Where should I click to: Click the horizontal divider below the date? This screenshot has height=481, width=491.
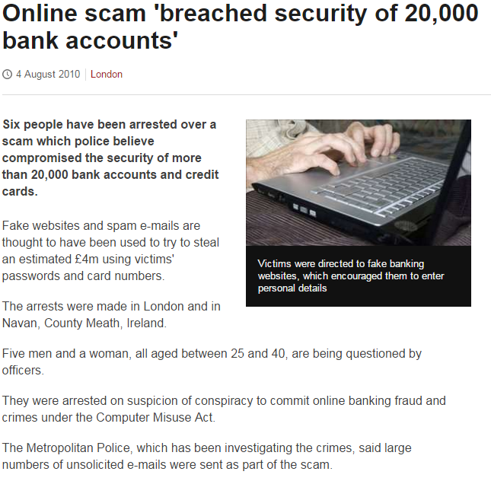pyautogui.click(x=247, y=94)
